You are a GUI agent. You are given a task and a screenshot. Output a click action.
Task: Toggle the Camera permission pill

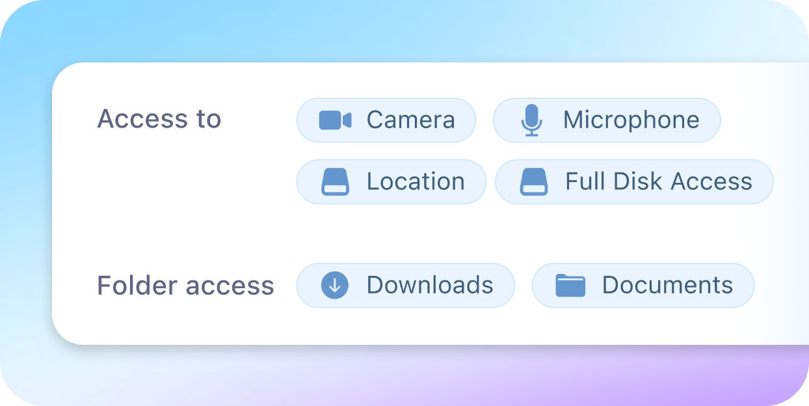[x=386, y=120]
